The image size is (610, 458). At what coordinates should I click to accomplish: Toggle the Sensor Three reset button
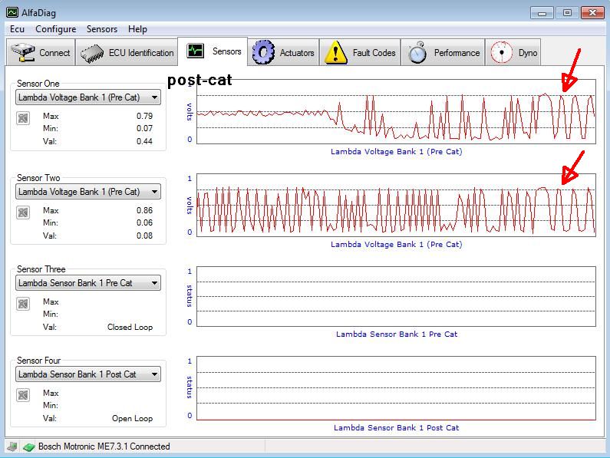23,304
